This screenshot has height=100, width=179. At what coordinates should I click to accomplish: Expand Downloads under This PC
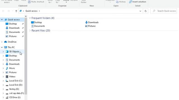[3, 64]
